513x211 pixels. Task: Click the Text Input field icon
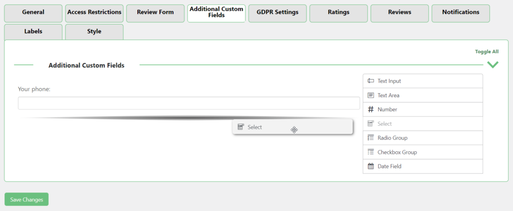click(x=371, y=81)
